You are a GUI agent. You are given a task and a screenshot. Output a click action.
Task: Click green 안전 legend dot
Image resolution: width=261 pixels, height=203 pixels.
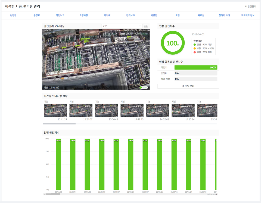pyautogui.click(x=195, y=45)
